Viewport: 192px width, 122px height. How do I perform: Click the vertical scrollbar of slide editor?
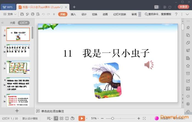[x=183, y=27]
